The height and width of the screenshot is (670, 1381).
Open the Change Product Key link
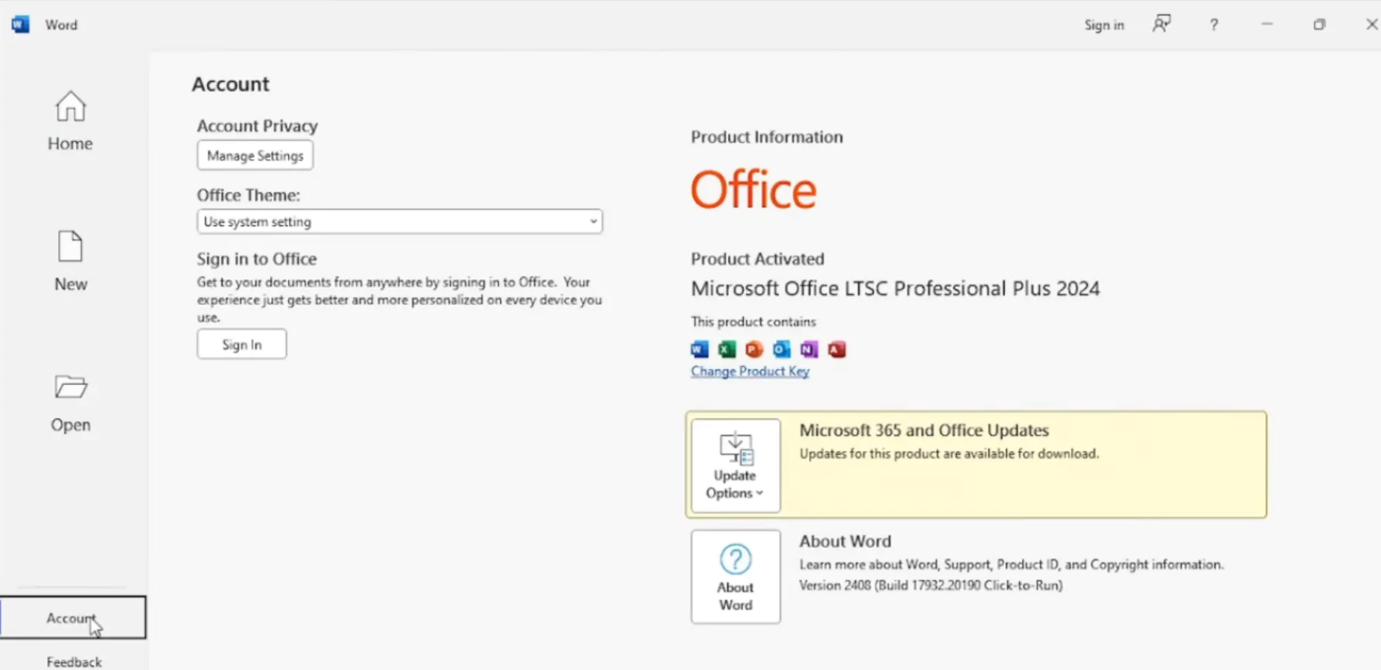pyautogui.click(x=750, y=371)
